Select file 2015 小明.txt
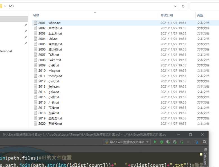 (49, 97)
